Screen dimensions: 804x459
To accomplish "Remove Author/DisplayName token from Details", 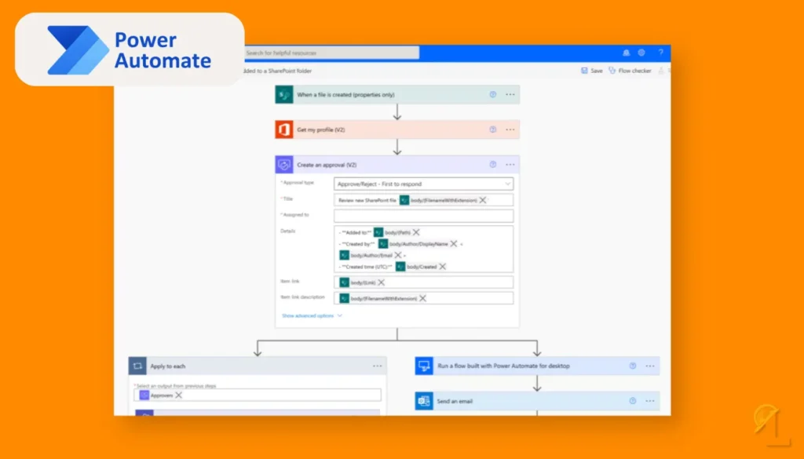I will pyautogui.click(x=454, y=244).
